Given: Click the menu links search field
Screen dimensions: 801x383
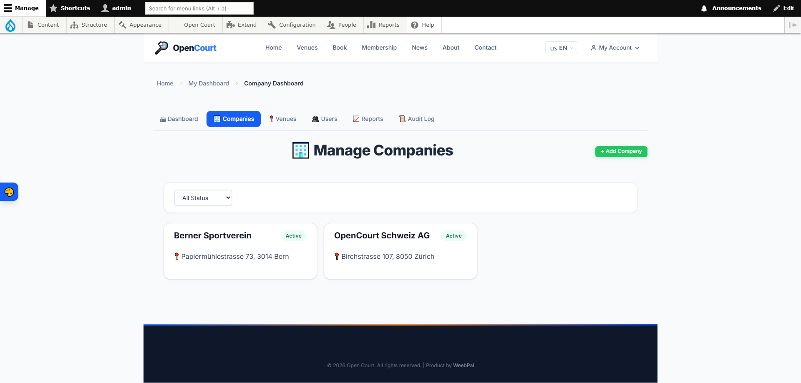Looking at the screenshot, I should [199, 8].
